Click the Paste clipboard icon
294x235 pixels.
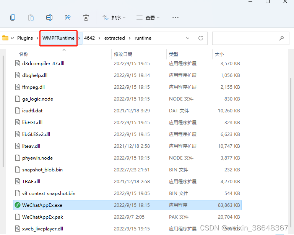pos(31,18)
